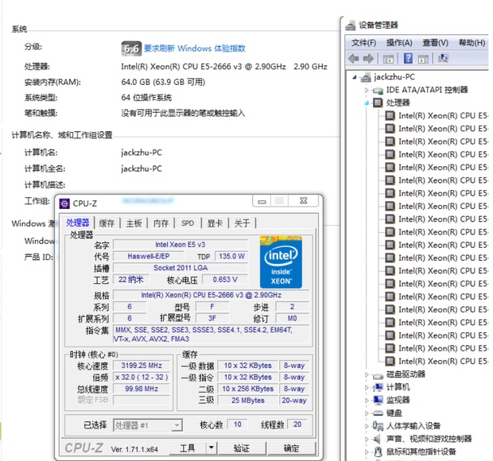Click the 处理器 category chip icon in tree
Viewport: 493px width, 461px height.
(x=378, y=103)
